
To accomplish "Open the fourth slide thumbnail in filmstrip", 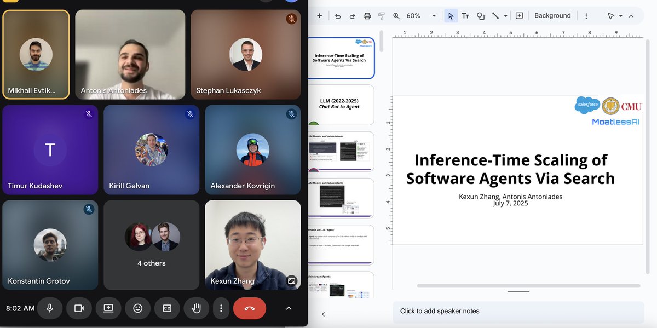I will click(341, 198).
